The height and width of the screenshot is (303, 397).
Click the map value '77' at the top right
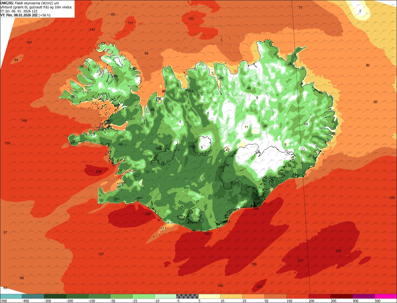point(301,8)
